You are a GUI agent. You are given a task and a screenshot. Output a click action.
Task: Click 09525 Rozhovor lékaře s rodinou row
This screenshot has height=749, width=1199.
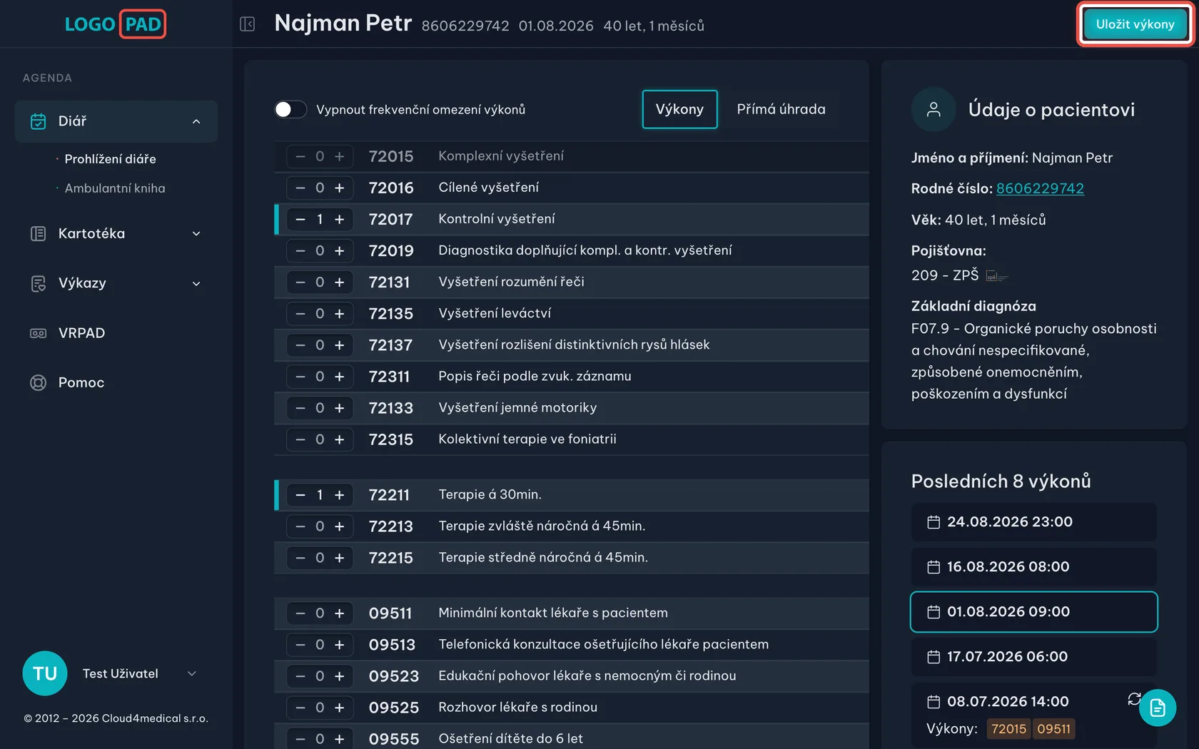(x=572, y=707)
